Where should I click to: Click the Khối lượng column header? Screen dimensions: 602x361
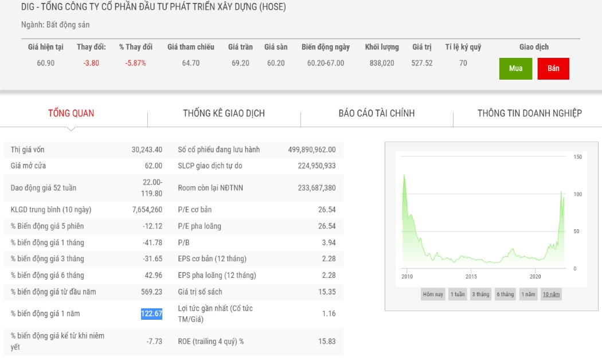382,47
